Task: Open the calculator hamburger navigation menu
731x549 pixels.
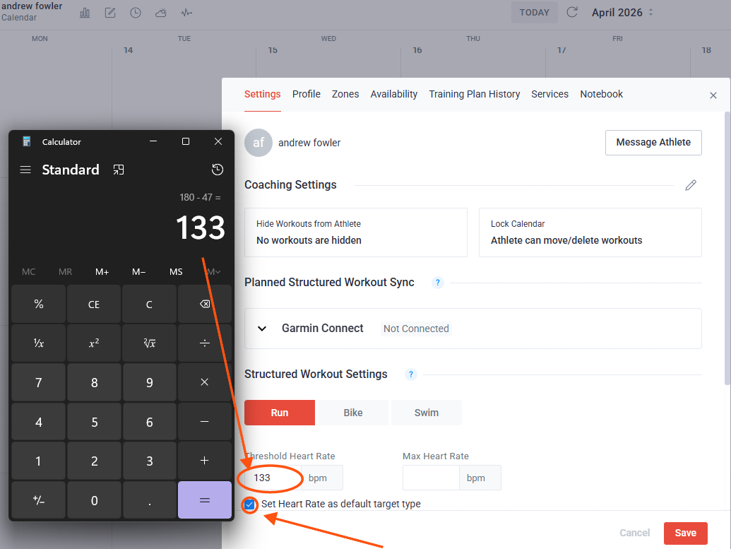Action: 25,170
